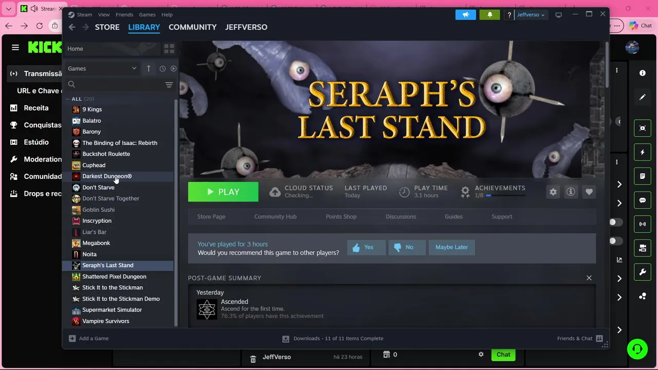Open the library collections grid view icon
This screenshot has height=370, width=658.
[x=169, y=48]
